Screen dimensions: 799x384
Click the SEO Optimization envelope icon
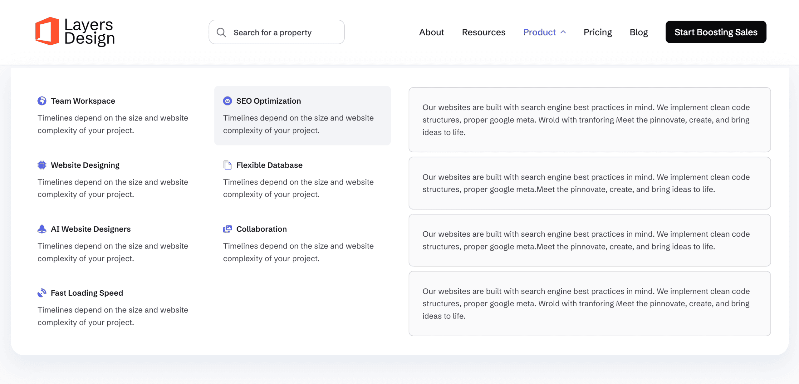228,101
